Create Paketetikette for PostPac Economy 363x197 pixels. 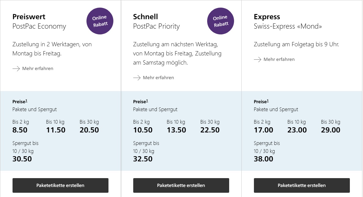pyautogui.click(x=61, y=185)
